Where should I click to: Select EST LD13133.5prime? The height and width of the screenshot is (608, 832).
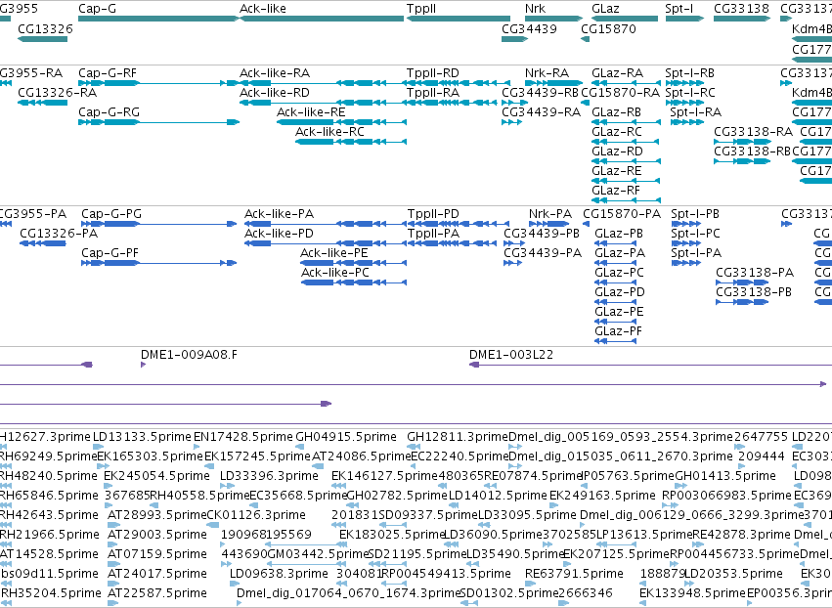(99, 447)
